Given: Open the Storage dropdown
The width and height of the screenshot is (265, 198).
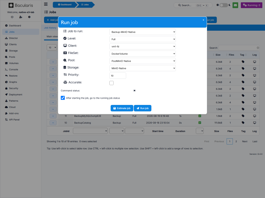Looking at the screenshot, I should (x=142, y=68).
